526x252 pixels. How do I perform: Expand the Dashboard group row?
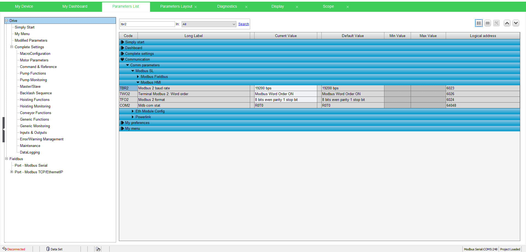(122, 48)
